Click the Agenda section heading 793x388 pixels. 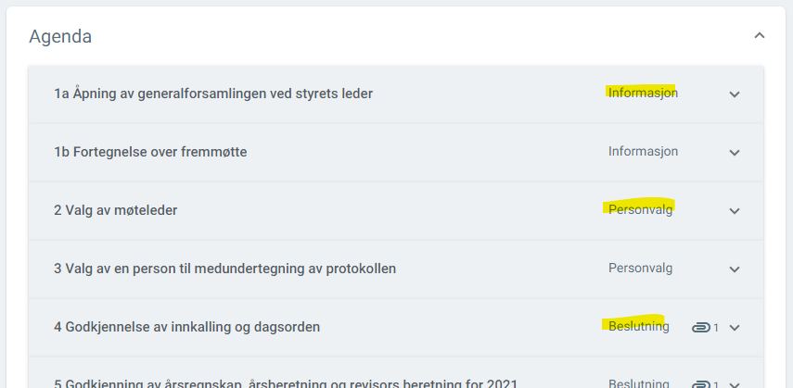(x=60, y=36)
